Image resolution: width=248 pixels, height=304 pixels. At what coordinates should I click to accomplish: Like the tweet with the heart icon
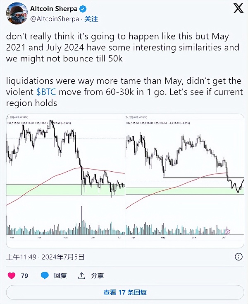pyautogui.click(x=11, y=275)
